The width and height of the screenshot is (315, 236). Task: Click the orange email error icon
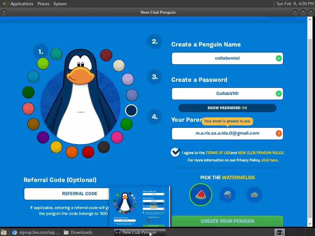click(x=279, y=133)
